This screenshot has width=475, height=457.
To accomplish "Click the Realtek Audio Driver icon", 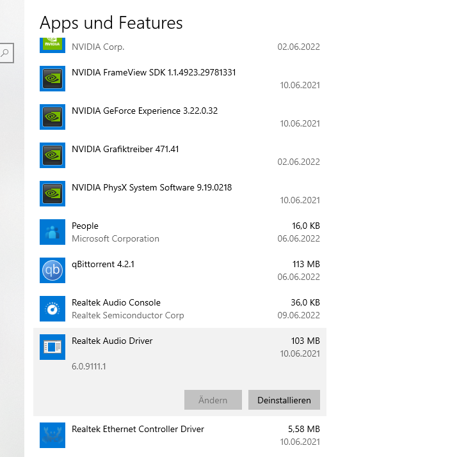I will click(52, 347).
